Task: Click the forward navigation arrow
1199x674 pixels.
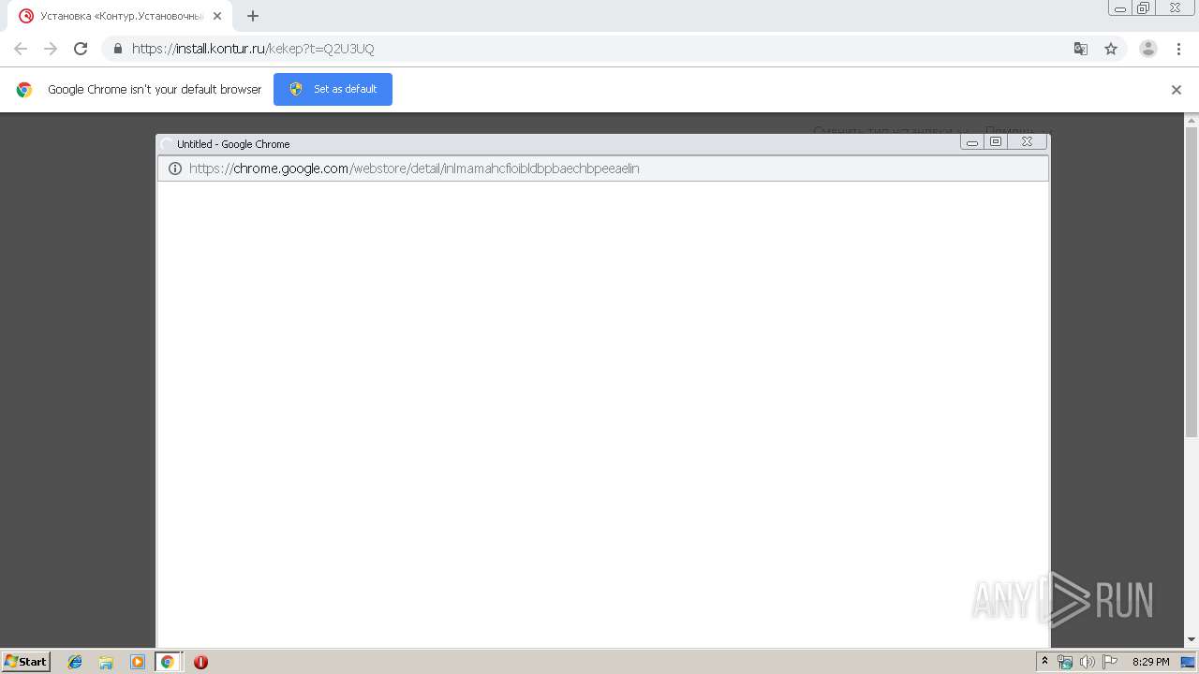Action: [51, 49]
